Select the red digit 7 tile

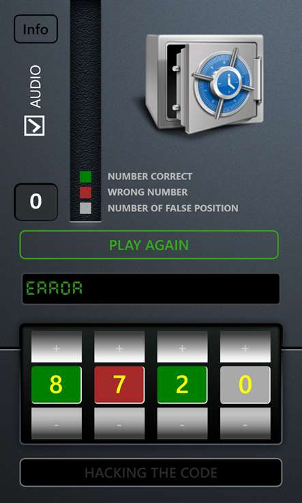click(x=119, y=385)
